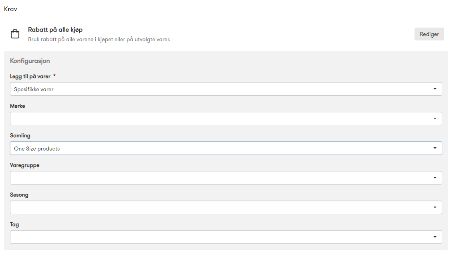
Task: Click the Rediger button
Action: 429,34
